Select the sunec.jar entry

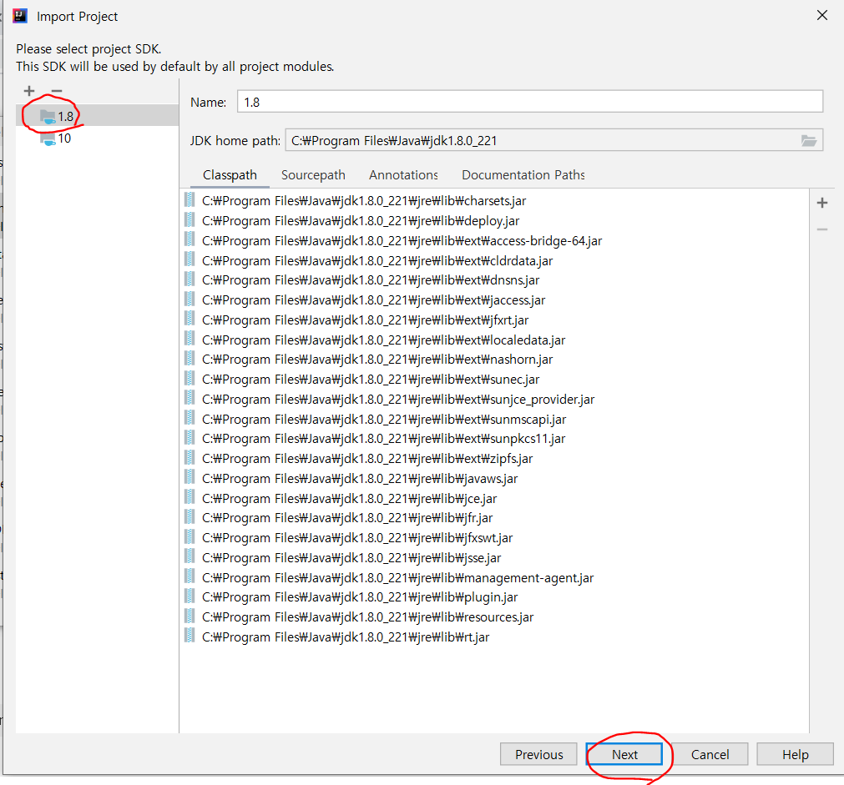click(x=494, y=379)
